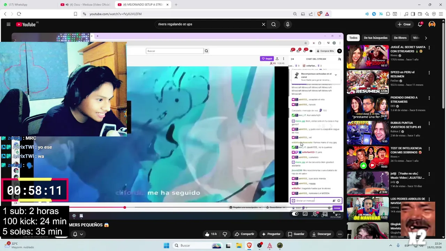The width and height of the screenshot is (446, 251).
Task: Open options for RUBIUS PUNTUA SETUPS video
Action: coord(429,123)
